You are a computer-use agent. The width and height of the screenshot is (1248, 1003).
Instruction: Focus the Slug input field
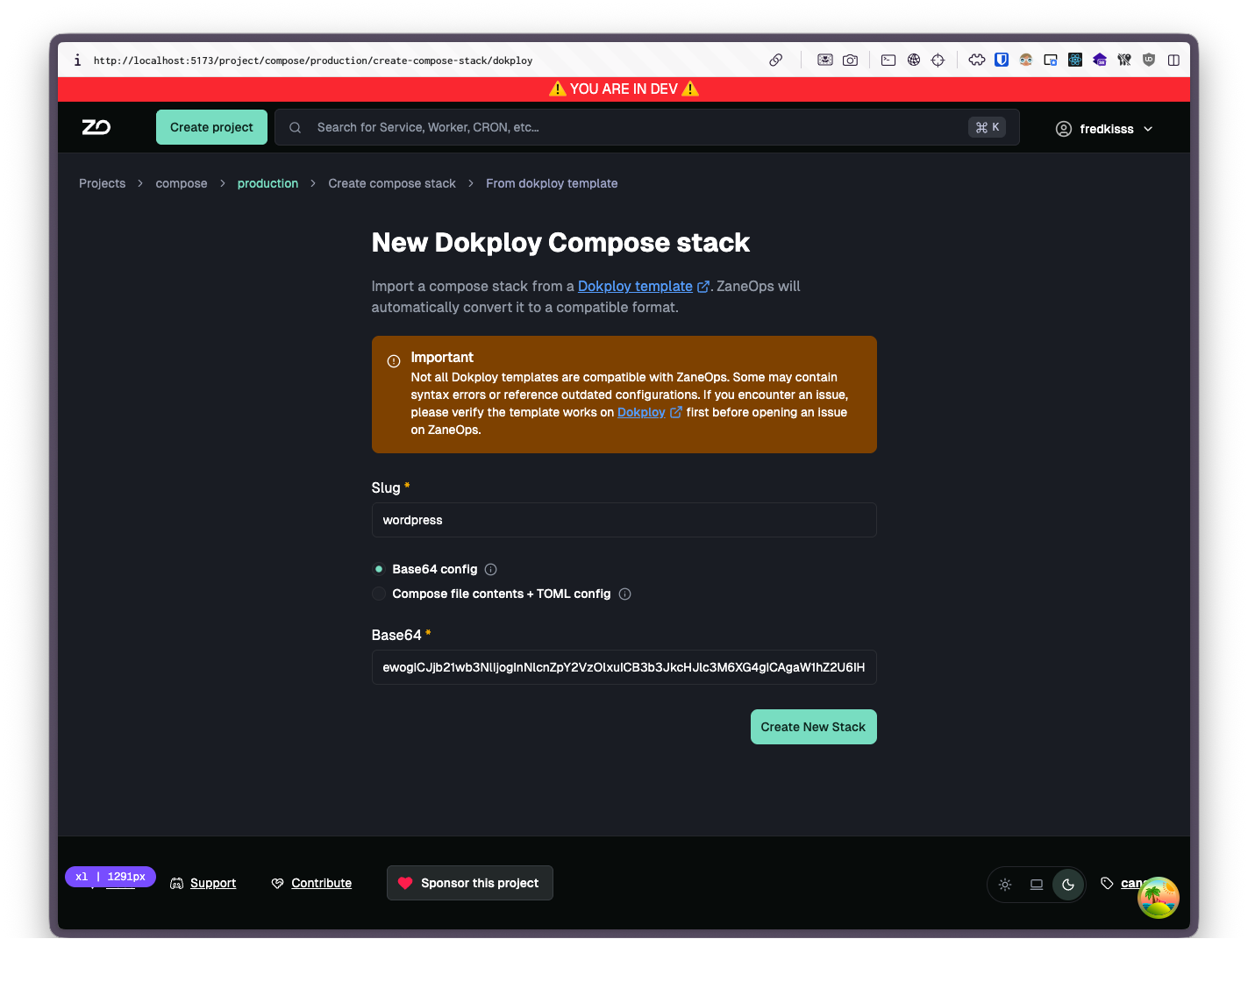[x=624, y=521]
